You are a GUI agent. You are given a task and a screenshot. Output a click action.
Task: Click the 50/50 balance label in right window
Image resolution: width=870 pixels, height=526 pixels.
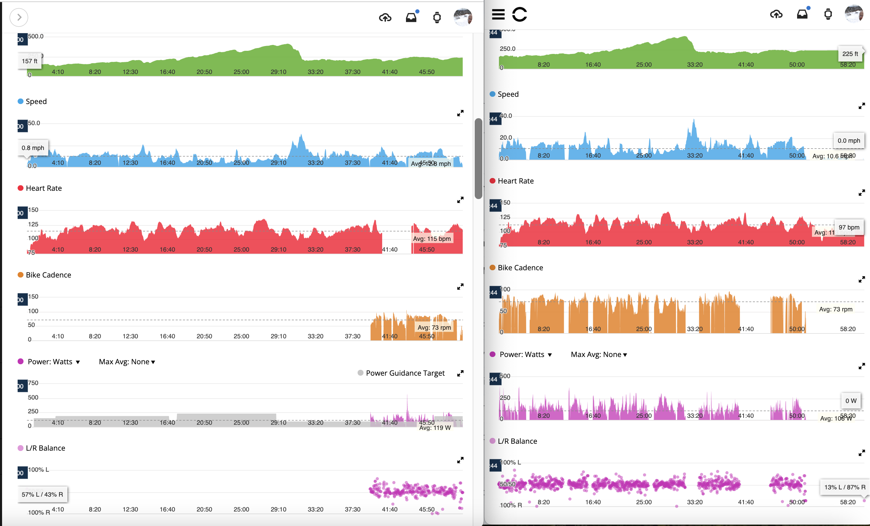tap(507, 484)
